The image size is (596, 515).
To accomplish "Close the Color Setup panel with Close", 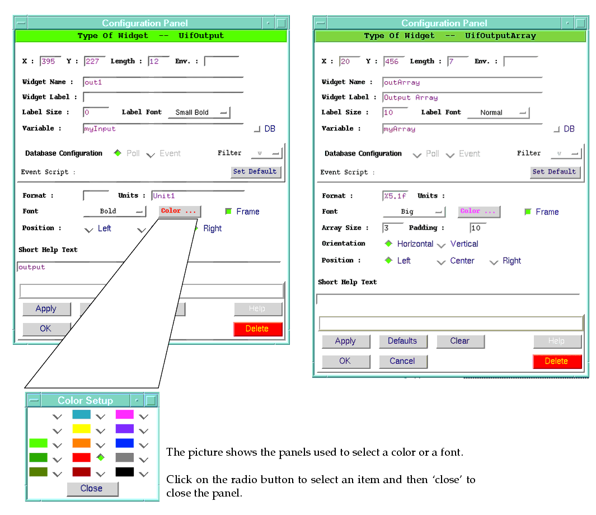I will (92, 489).
